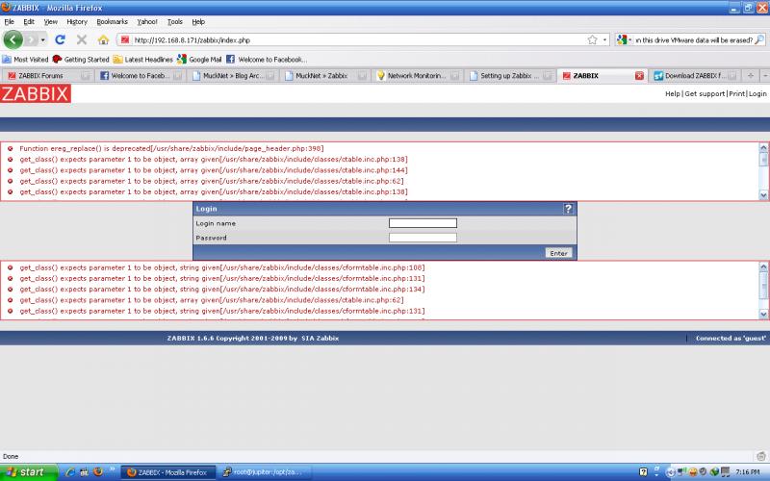Viewport: 770px width, 481px height.
Task: Click the search magnifier icon
Action: (759, 39)
